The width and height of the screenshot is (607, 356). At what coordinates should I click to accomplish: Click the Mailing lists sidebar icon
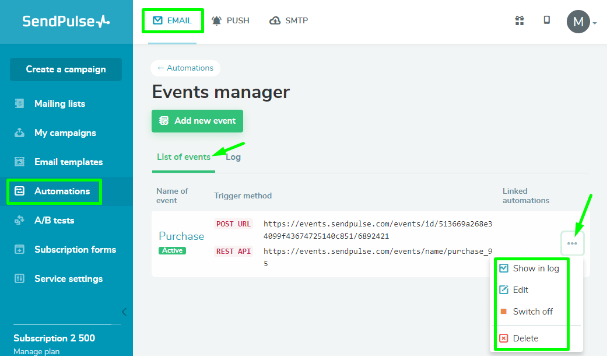point(19,103)
